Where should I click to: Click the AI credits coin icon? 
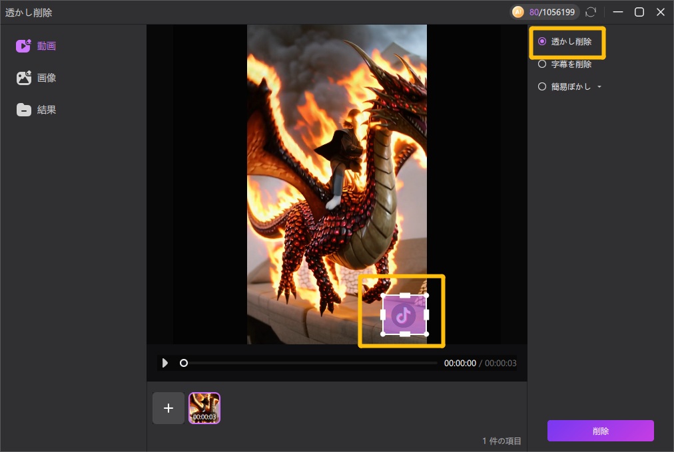point(518,12)
